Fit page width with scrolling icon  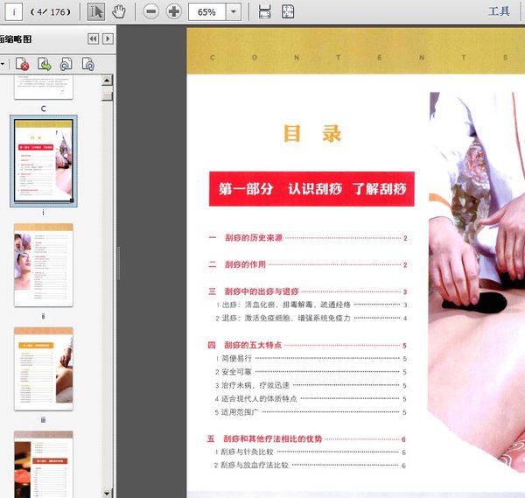click(264, 11)
